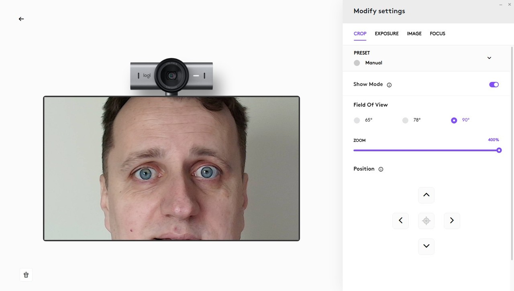Switch to the Exposure tab
The image size is (514, 291).
coord(386,34)
